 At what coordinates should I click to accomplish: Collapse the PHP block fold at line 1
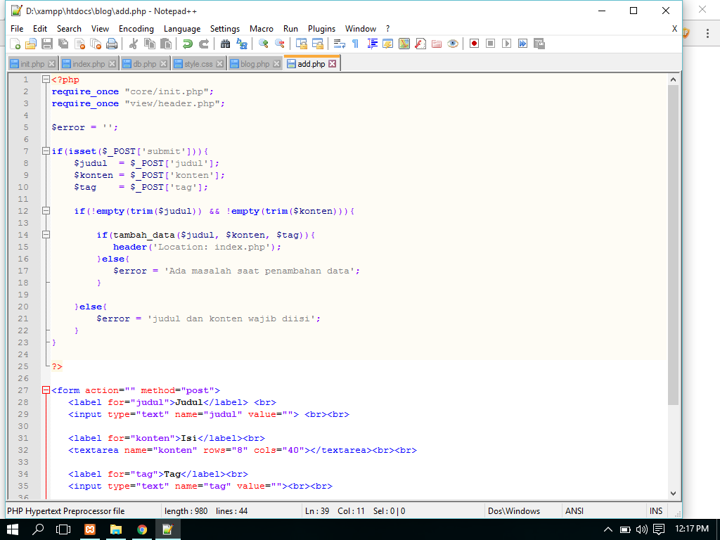coord(46,79)
